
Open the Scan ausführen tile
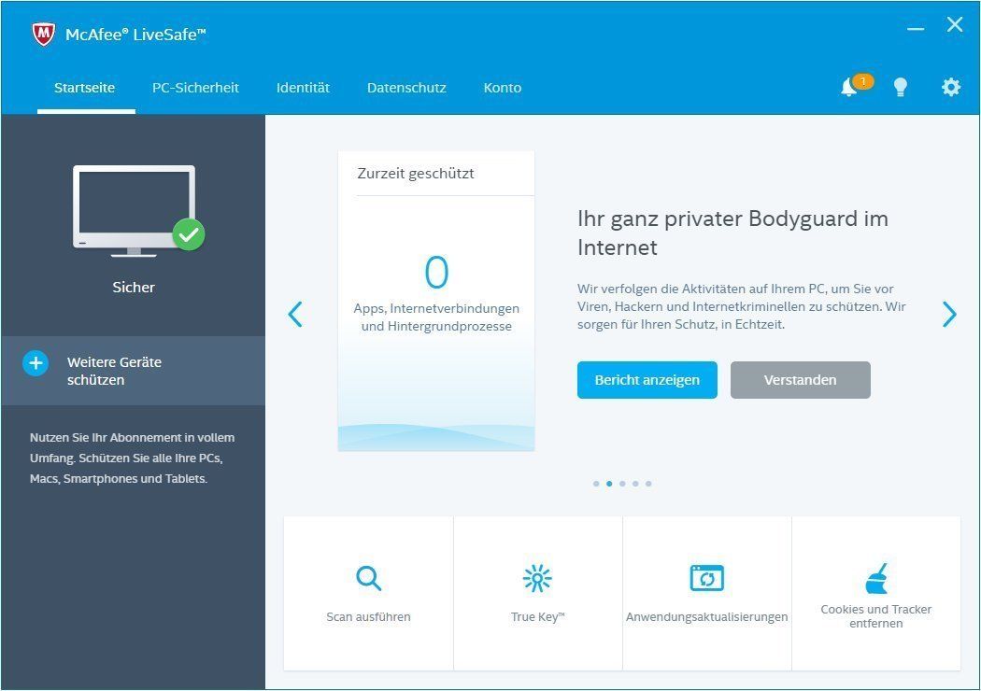(368, 594)
